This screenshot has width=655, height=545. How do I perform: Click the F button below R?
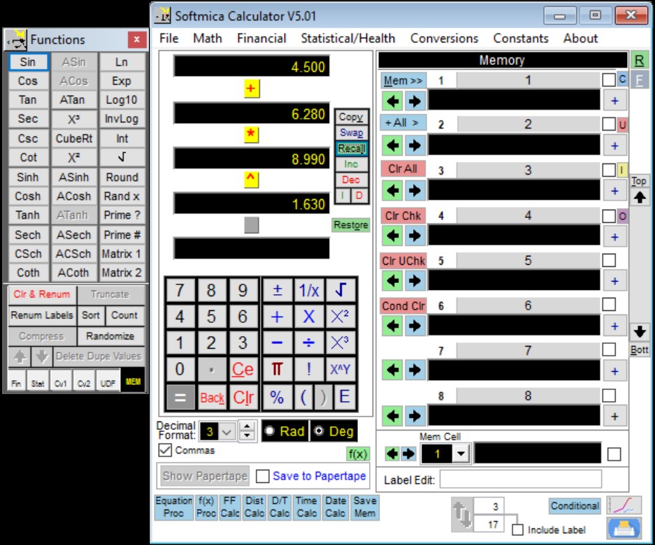(639, 80)
